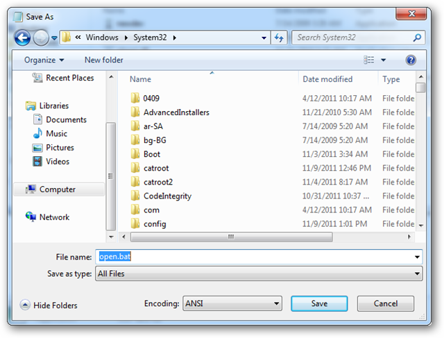The width and height of the screenshot is (444, 338).
Task: Open the Organize menu
Action: (44, 60)
